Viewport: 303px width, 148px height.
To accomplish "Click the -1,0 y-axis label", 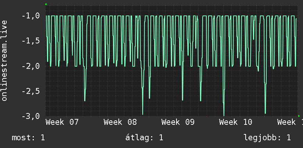I will [31, 16].
